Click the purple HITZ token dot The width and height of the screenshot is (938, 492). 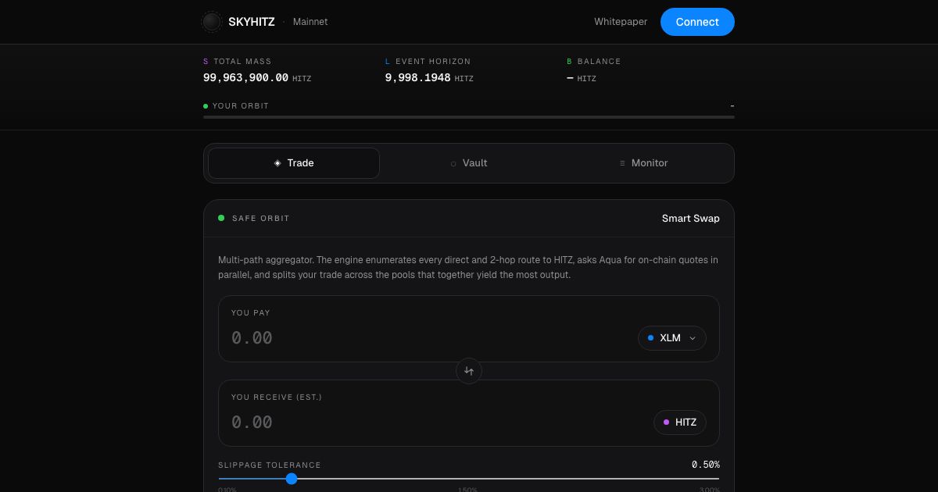click(666, 422)
